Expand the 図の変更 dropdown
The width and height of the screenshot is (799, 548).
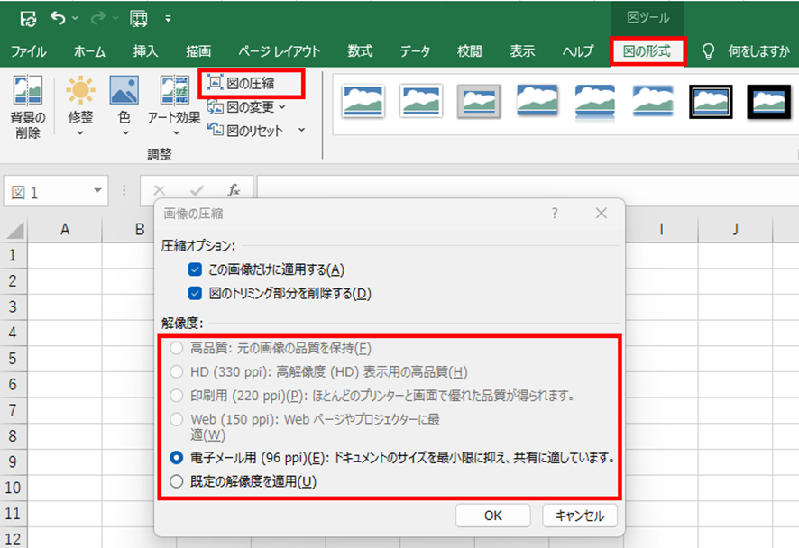click(x=282, y=107)
